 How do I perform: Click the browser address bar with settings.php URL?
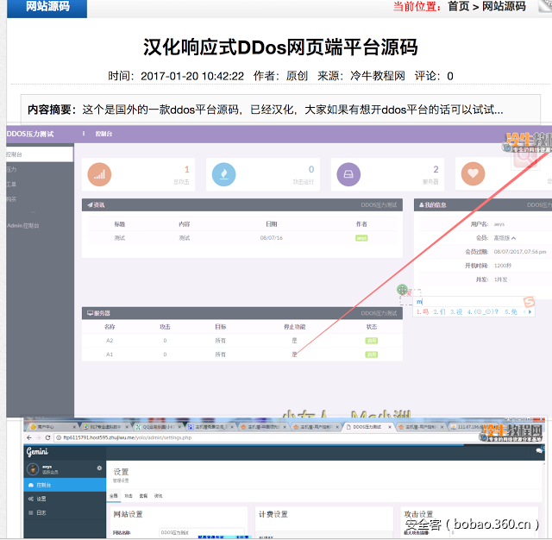pyautogui.click(x=267, y=437)
